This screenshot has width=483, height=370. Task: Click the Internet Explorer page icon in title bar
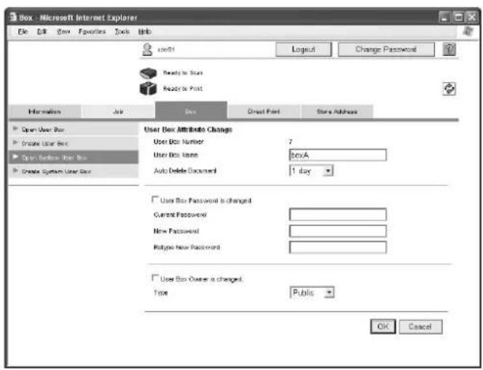point(13,17)
